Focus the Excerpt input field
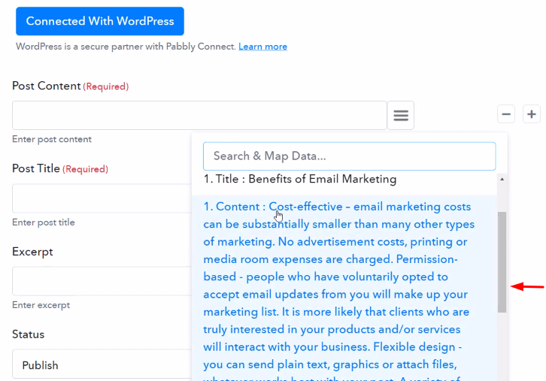The height and width of the screenshot is (381, 546). coord(102,281)
